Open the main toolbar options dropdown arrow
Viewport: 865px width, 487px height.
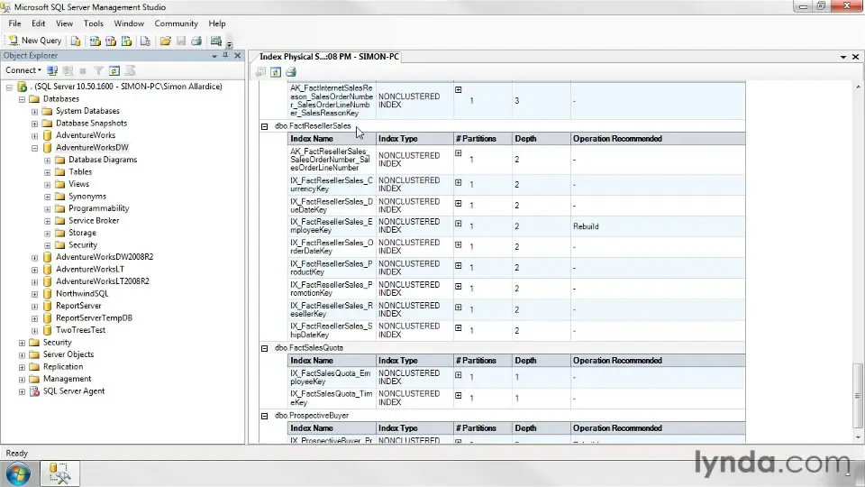(230, 42)
